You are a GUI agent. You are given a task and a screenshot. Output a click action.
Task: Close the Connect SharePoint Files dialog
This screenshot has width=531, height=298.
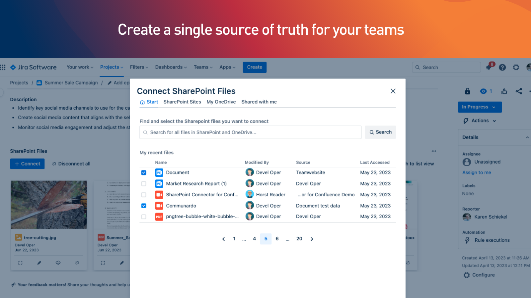pos(393,91)
